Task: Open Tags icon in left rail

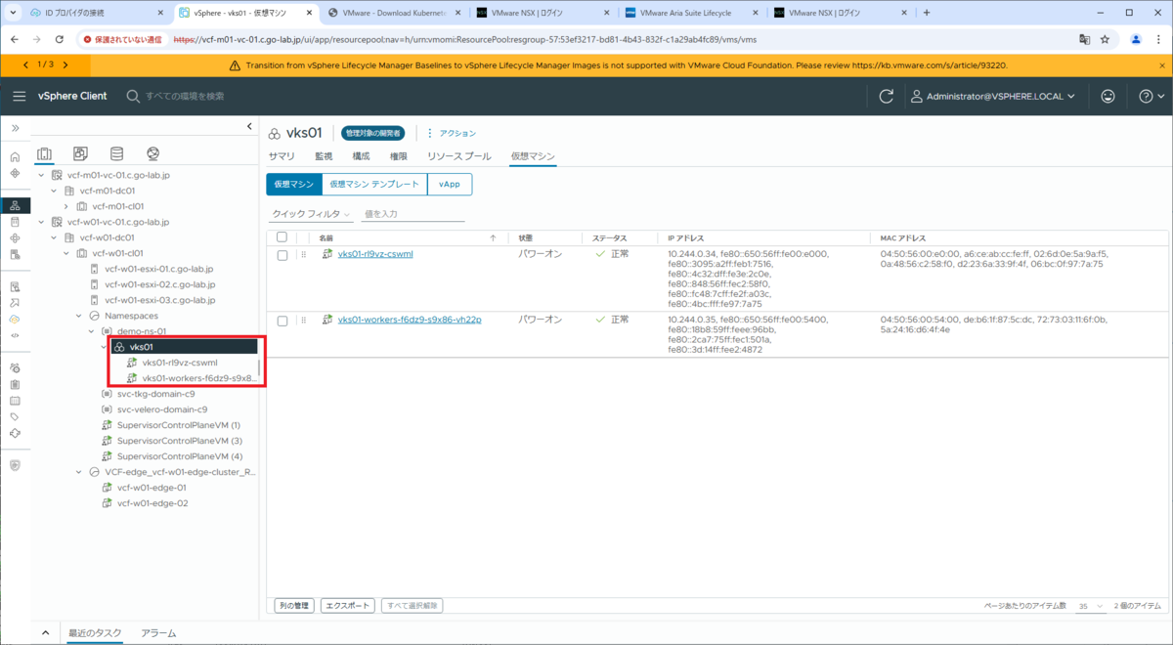Action: (15, 416)
